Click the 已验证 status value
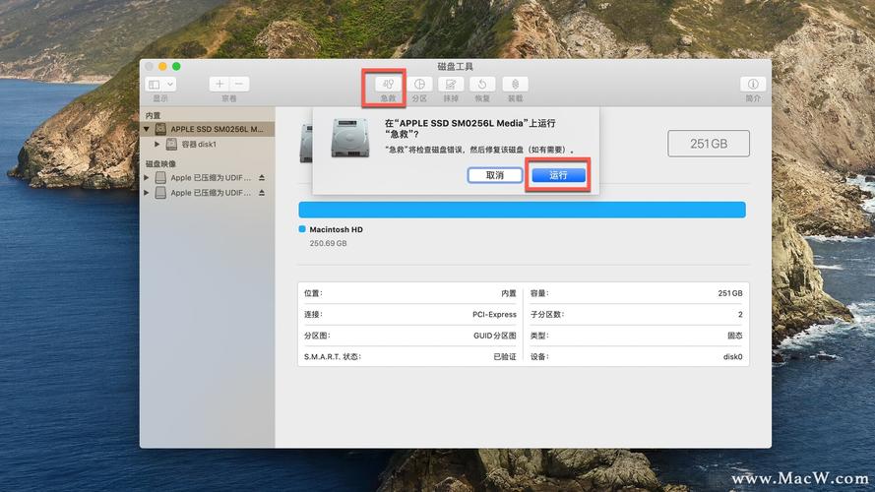 tap(505, 357)
